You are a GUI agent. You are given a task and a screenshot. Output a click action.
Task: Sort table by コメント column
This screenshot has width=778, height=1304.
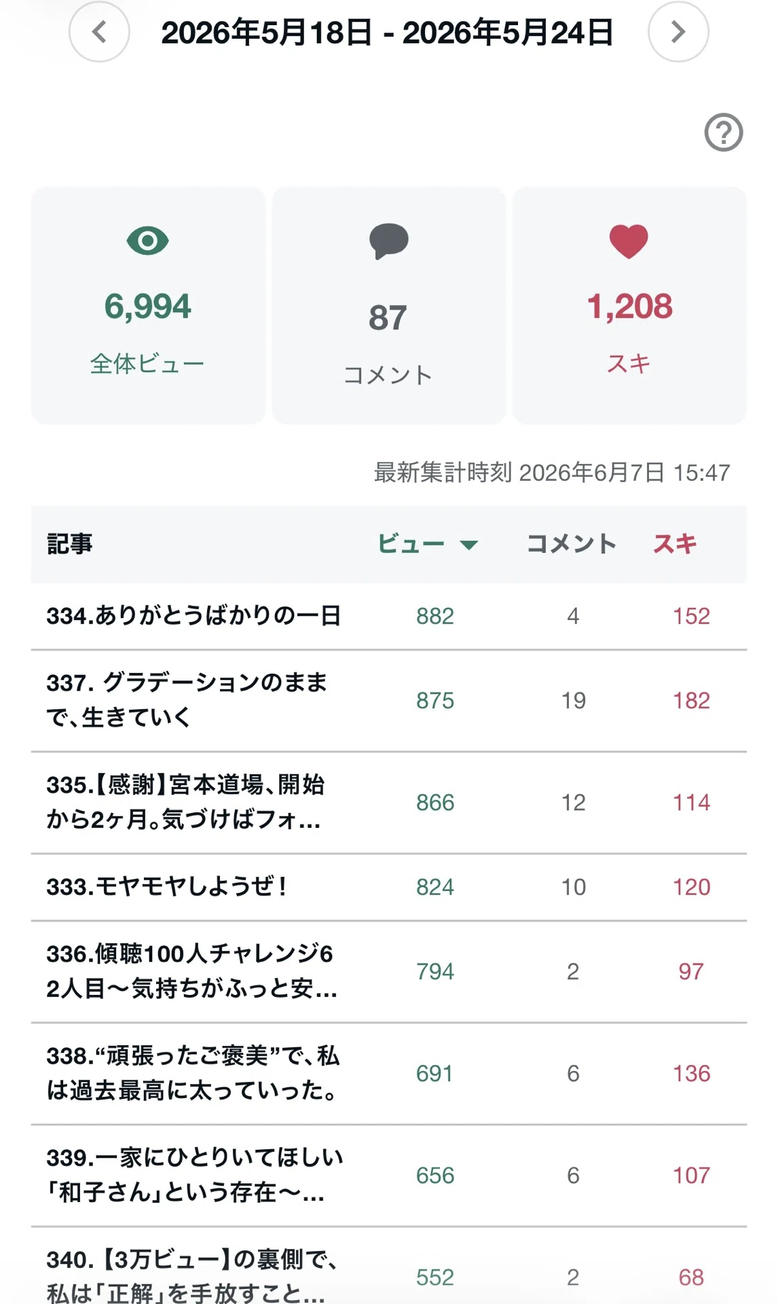point(572,543)
